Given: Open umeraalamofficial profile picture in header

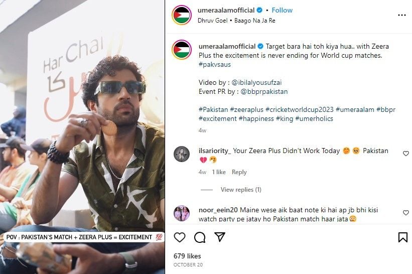Looking at the screenshot, I should click(x=182, y=15).
